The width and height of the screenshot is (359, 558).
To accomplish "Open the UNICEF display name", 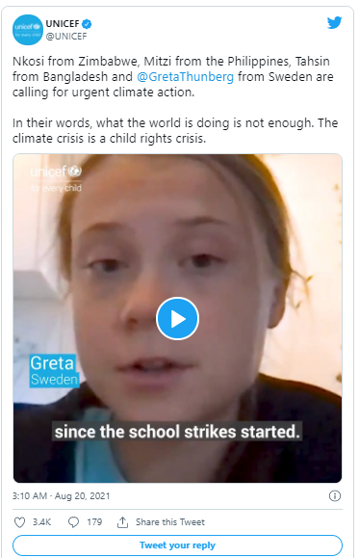I will click(x=63, y=24).
